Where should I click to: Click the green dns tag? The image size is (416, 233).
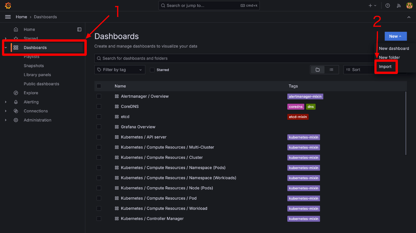311,107
